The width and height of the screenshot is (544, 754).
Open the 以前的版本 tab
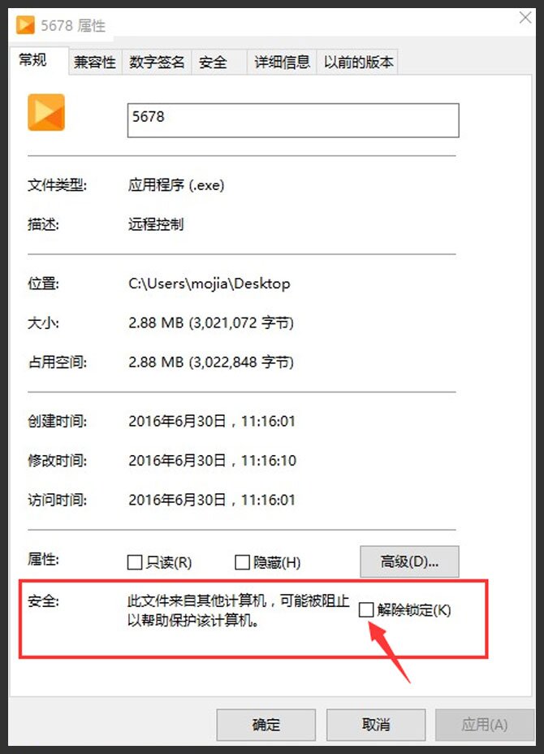358,62
